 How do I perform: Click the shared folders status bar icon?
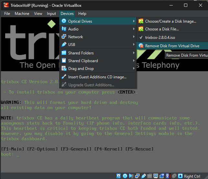[149, 176]
